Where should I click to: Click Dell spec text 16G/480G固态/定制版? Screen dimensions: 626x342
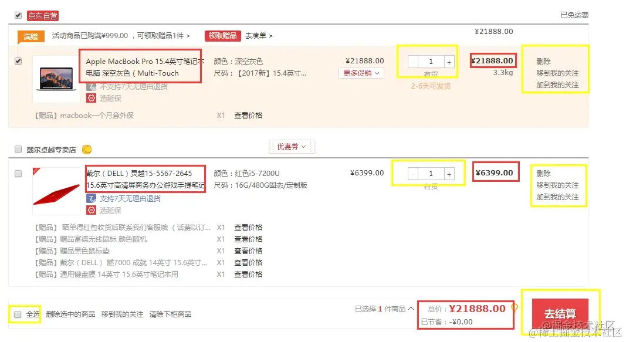[271, 185]
